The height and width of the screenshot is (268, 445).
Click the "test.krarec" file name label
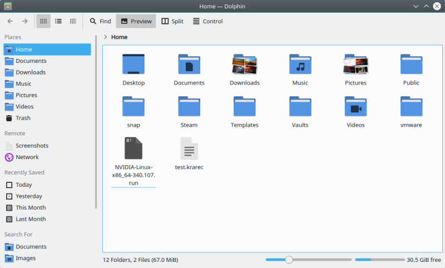pos(189,167)
